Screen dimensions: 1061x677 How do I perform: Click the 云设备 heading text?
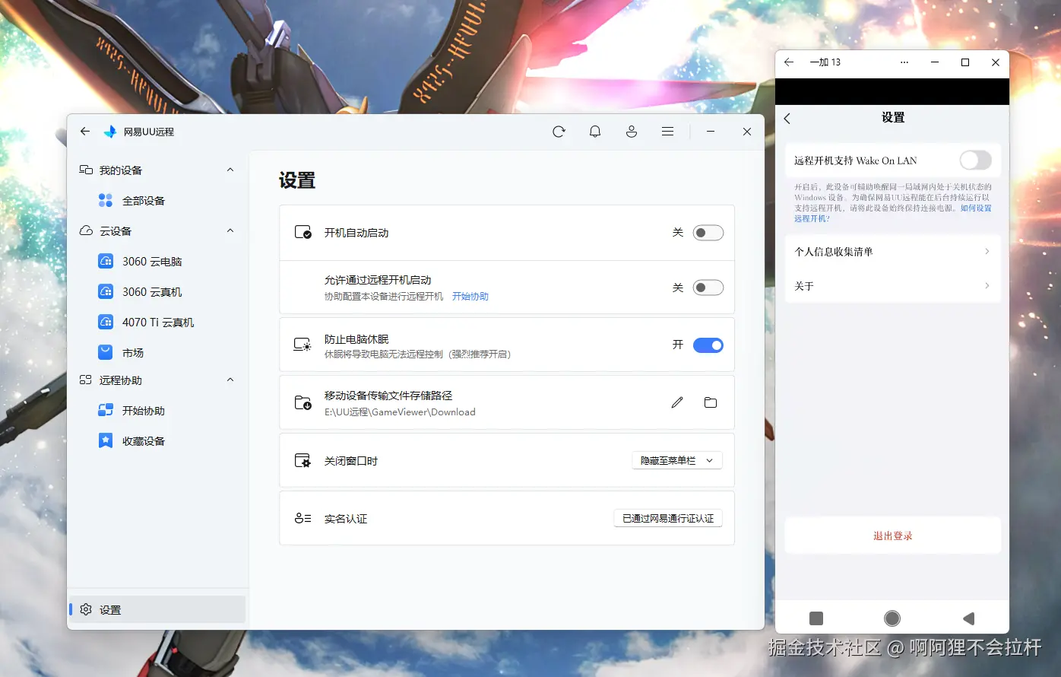pos(116,231)
